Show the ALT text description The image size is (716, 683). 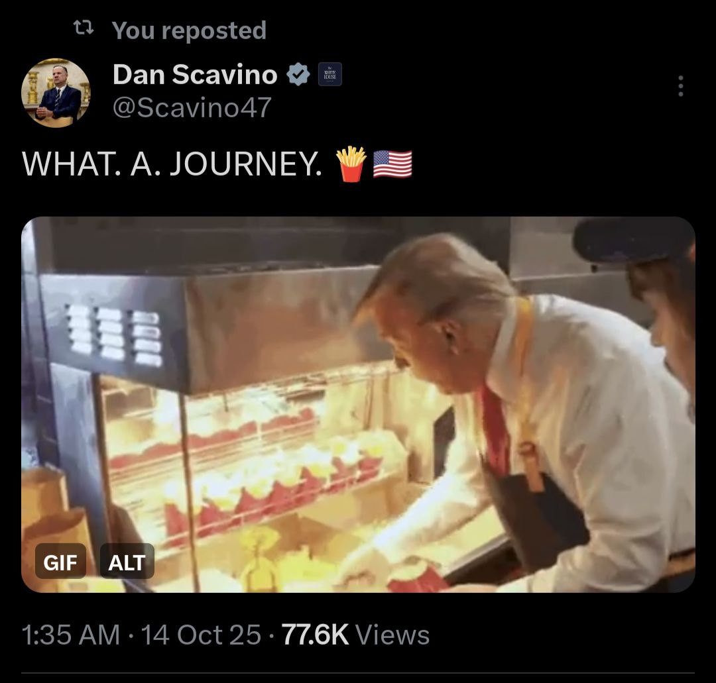coord(127,562)
